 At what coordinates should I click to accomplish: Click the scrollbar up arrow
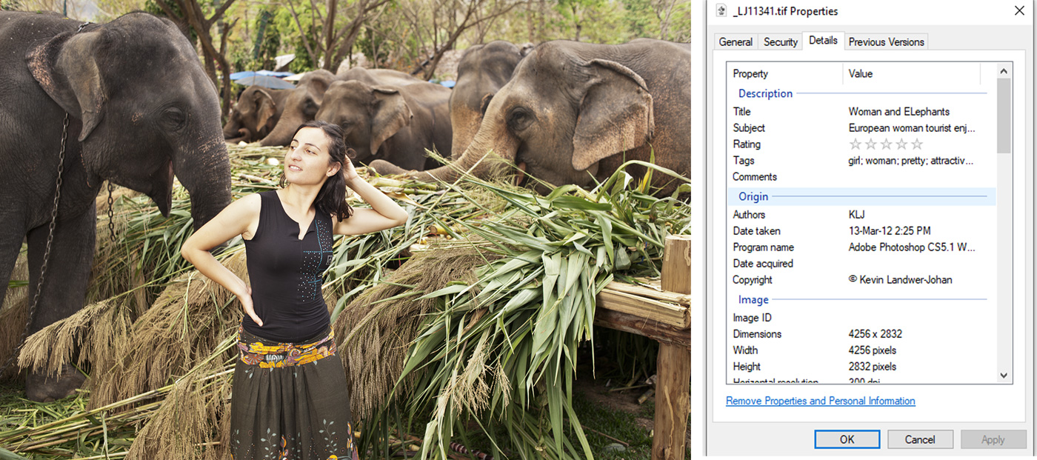[x=1004, y=71]
